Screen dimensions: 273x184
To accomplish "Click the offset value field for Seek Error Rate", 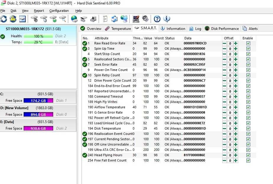I will coord(230,65).
